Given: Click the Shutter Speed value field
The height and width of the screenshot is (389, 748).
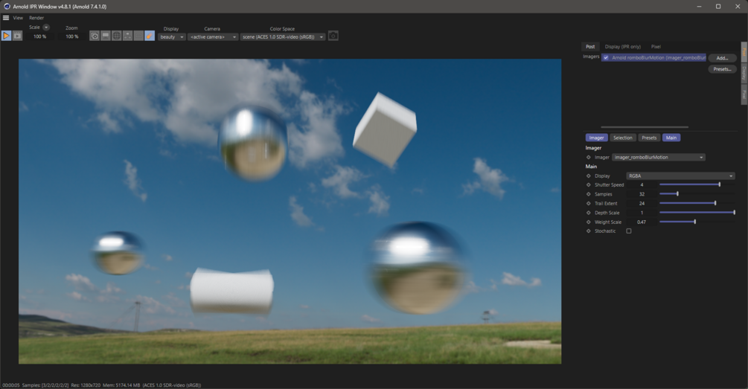Looking at the screenshot, I should (x=642, y=184).
